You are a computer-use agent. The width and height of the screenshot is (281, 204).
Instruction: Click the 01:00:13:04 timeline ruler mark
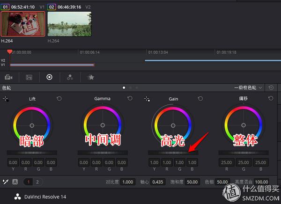click(158, 52)
